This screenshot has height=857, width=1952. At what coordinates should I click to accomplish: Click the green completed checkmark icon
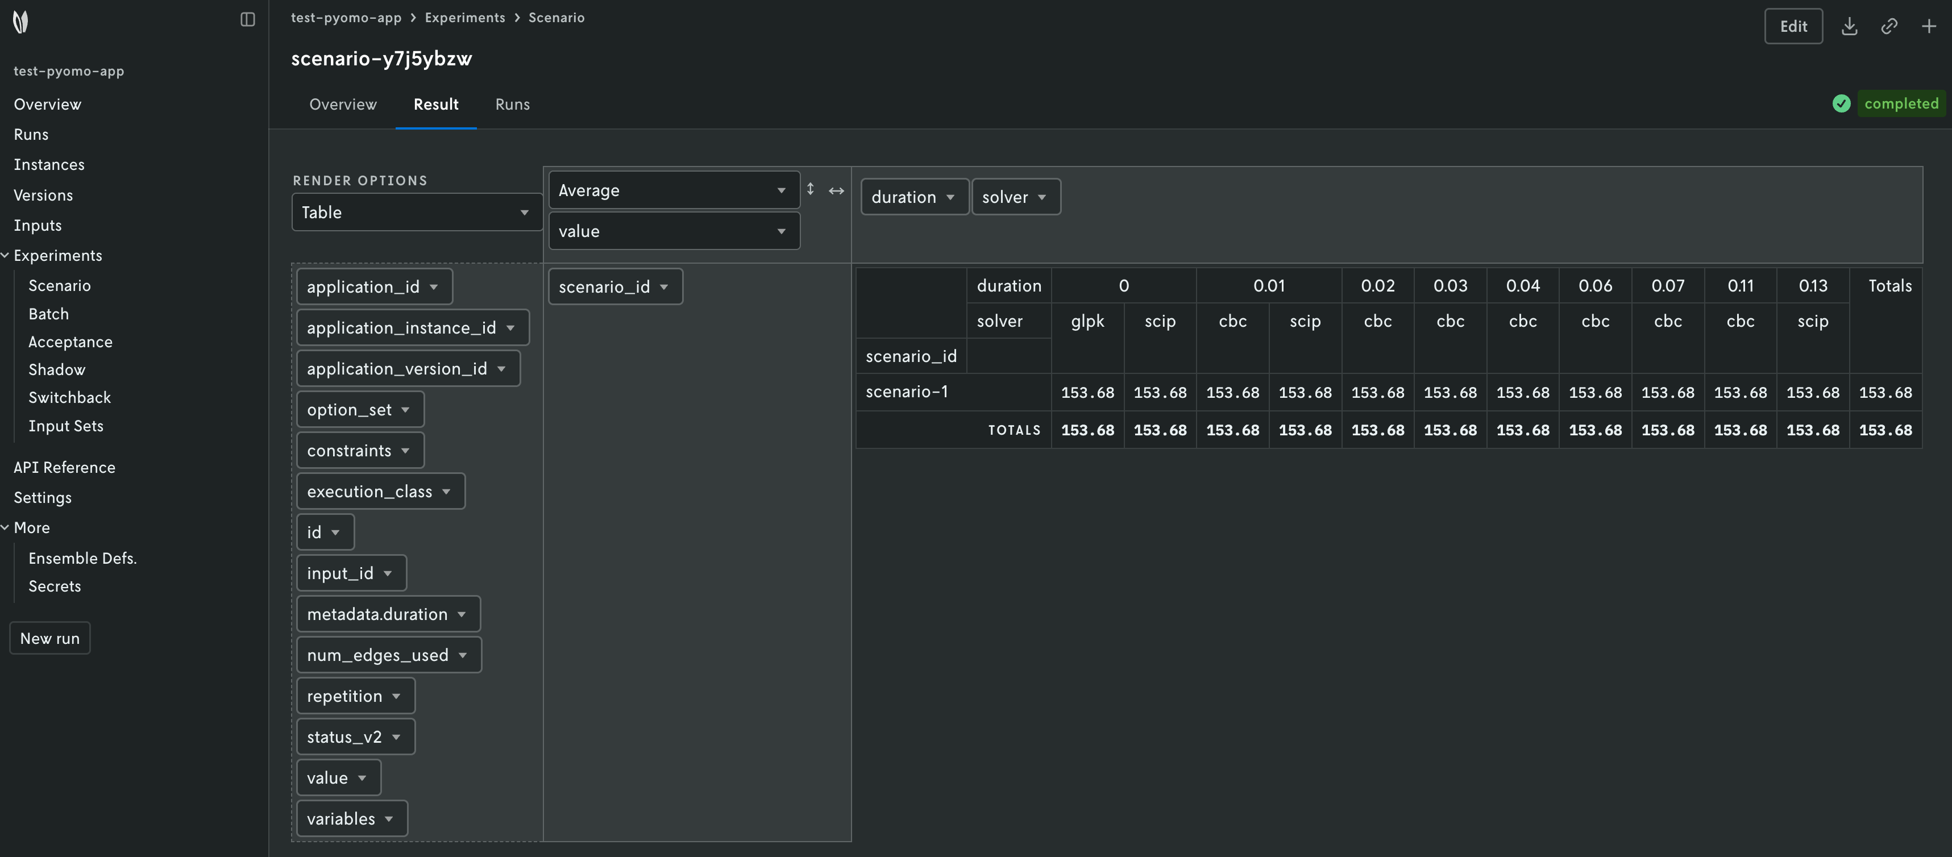1841,104
